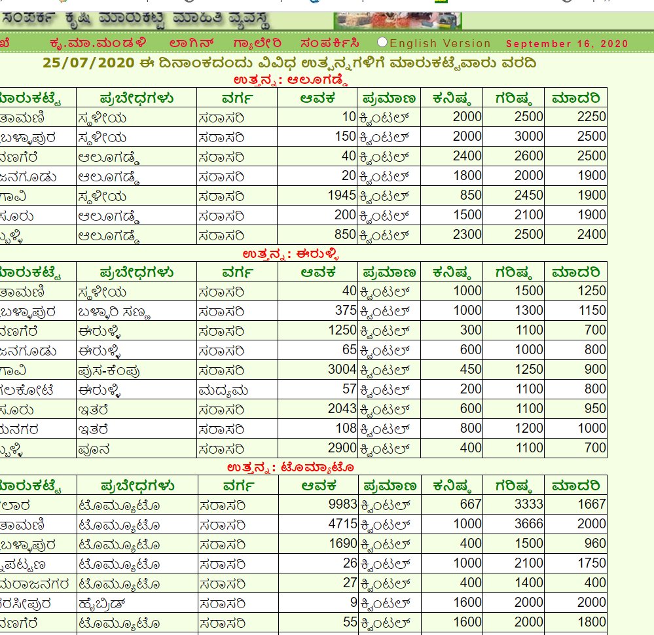Click onion variety ಬಳ್ಳಾರಿ ಸಣ್ಣ
Viewport: 654px width, 635px height.
tap(115, 312)
